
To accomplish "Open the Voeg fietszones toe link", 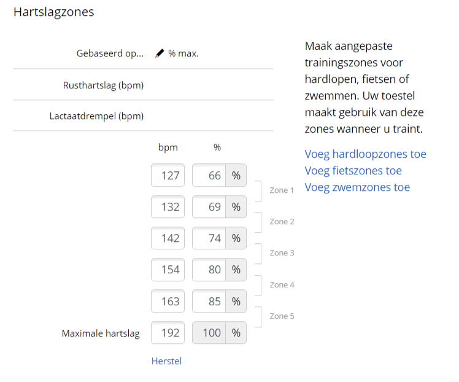I will tap(353, 171).
